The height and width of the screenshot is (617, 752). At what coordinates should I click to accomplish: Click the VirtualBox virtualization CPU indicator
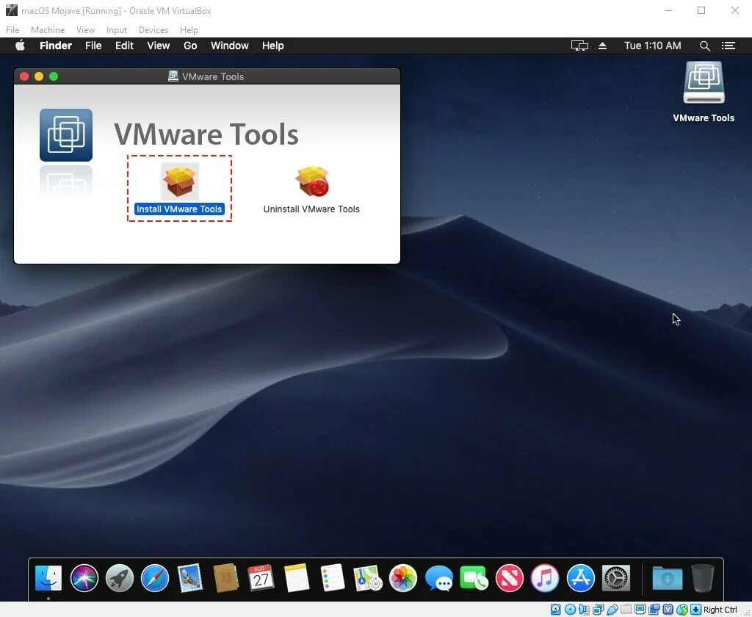point(668,610)
